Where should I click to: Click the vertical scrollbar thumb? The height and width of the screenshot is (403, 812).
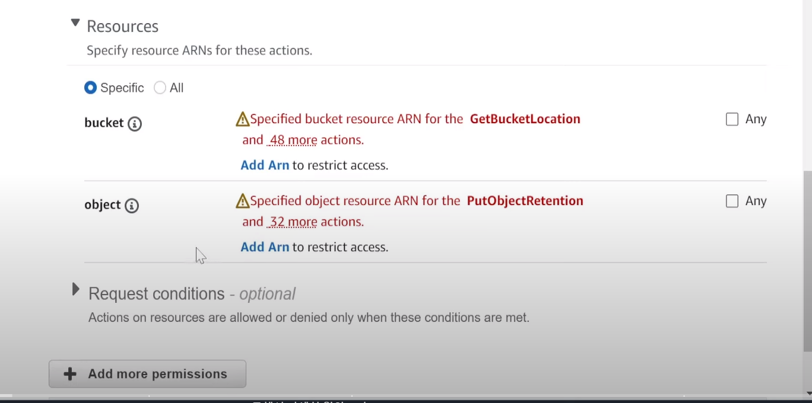tap(807, 261)
